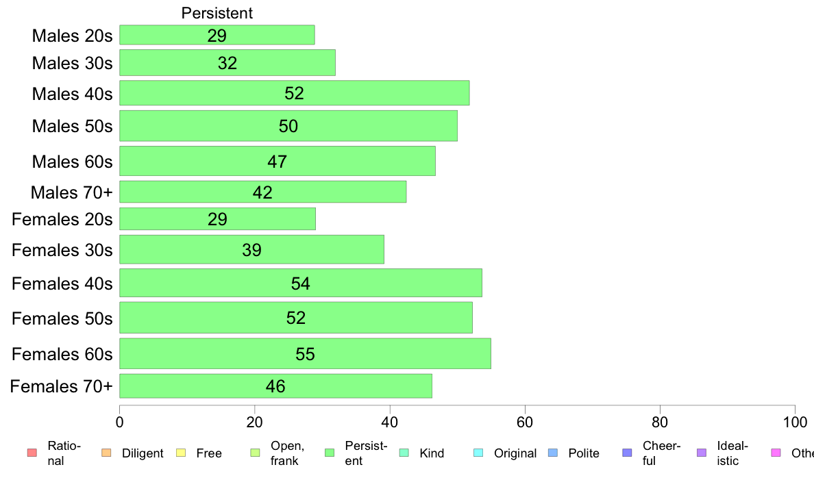Viewport: 814px width, 504px height.
Task: Click the Idealistic legend purple swatch
Action: tap(702, 453)
